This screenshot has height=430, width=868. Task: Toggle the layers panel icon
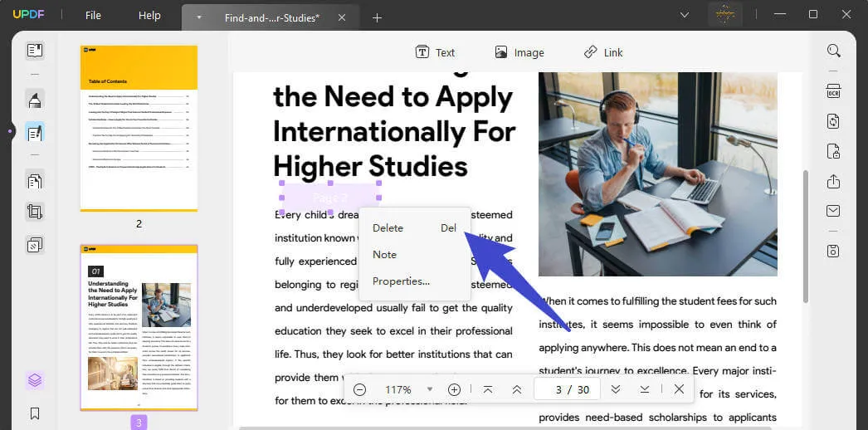34,381
